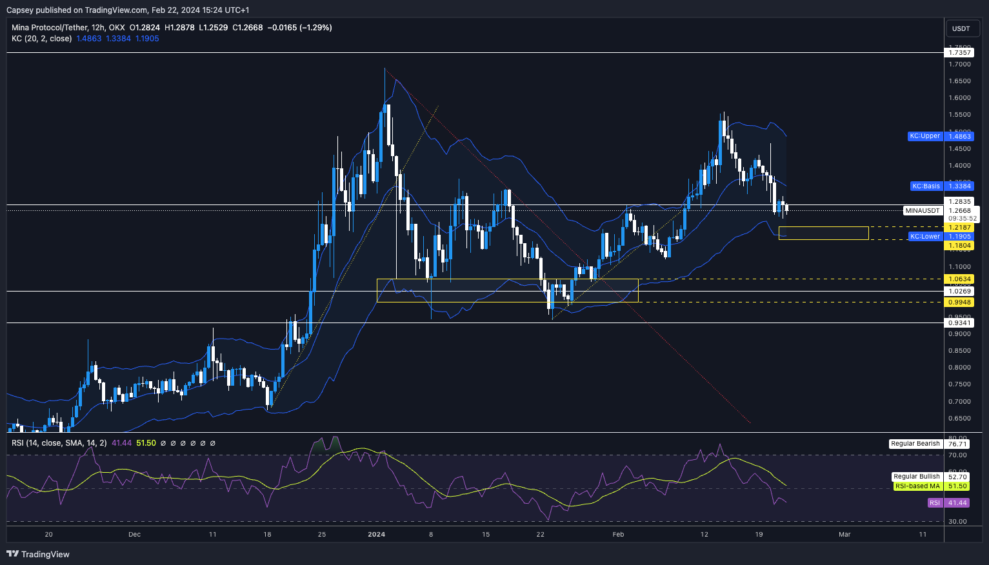Open the RSI (14, close, SMA, 14, 2) legend
989x565 pixels.
(x=59, y=443)
